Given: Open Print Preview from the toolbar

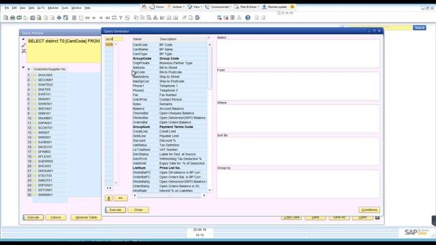Looking at the screenshot, I should click(x=6, y=18).
